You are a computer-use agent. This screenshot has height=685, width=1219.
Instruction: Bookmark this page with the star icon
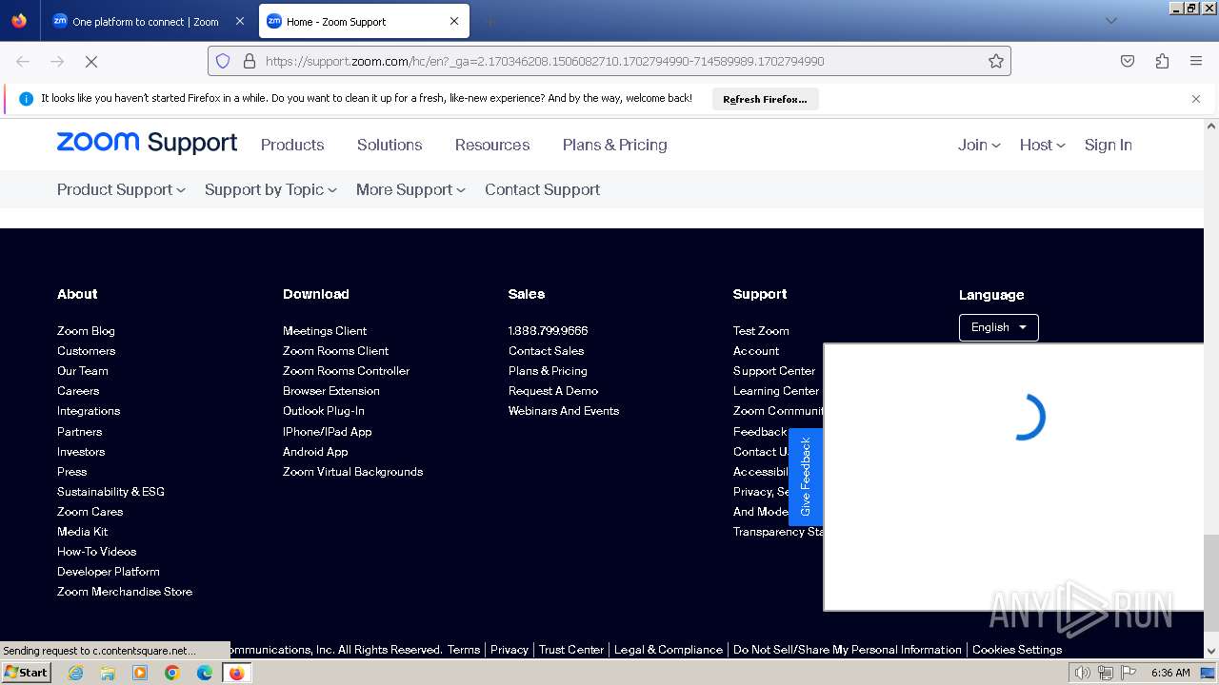tap(996, 61)
